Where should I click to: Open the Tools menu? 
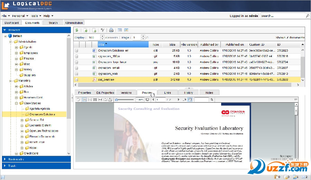point(36,16)
